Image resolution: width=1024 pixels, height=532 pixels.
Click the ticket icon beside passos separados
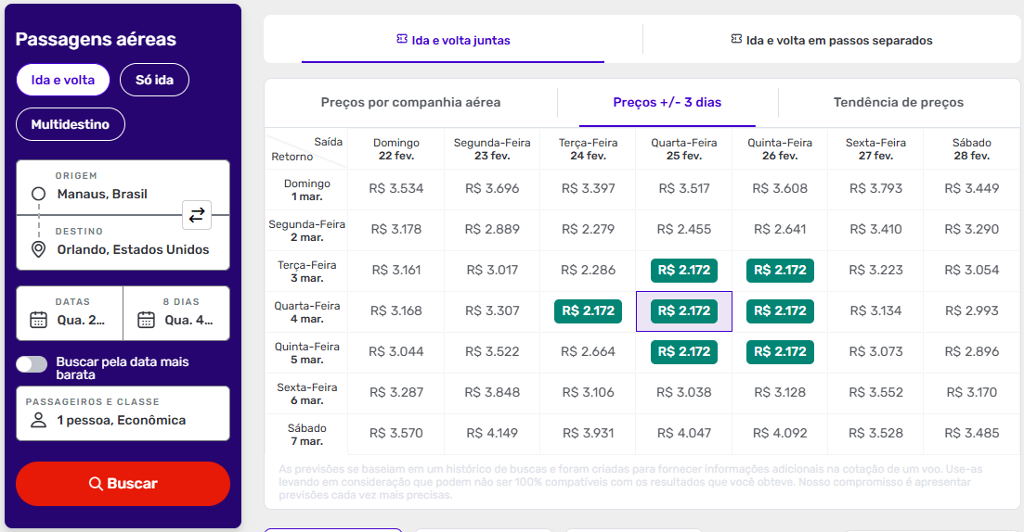point(736,40)
